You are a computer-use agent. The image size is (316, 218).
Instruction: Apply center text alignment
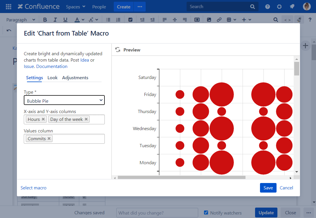tap(175, 19)
